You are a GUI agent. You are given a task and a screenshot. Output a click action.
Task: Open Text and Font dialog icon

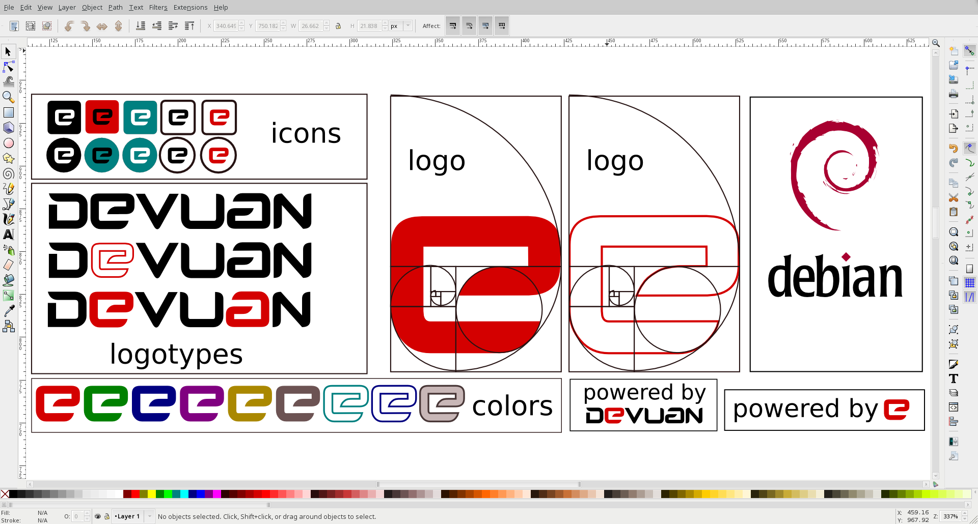coord(954,379)
